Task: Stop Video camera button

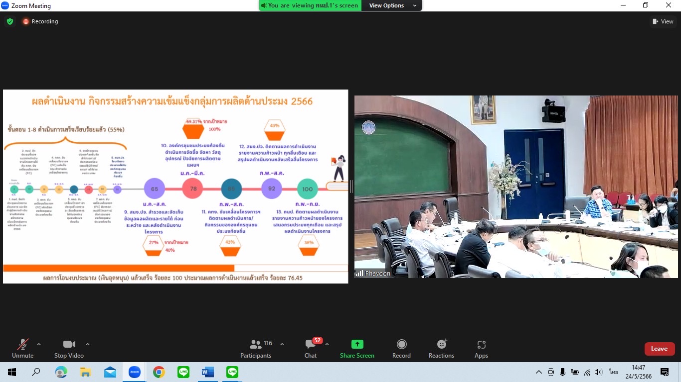Action: click(x=69, y=349)
